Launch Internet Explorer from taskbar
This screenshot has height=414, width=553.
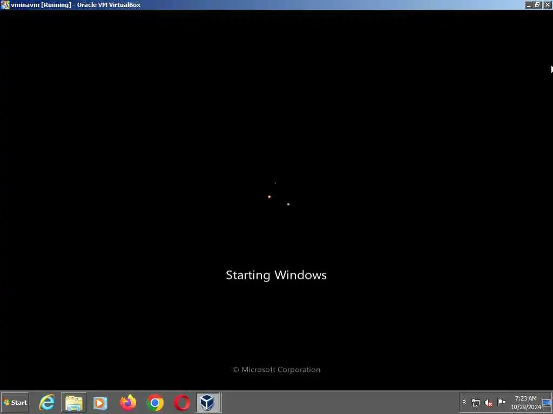(47, 403)
